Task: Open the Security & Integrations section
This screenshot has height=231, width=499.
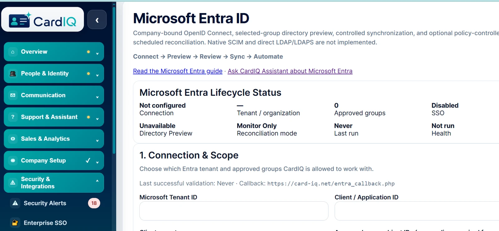Action: coord(54,183)
